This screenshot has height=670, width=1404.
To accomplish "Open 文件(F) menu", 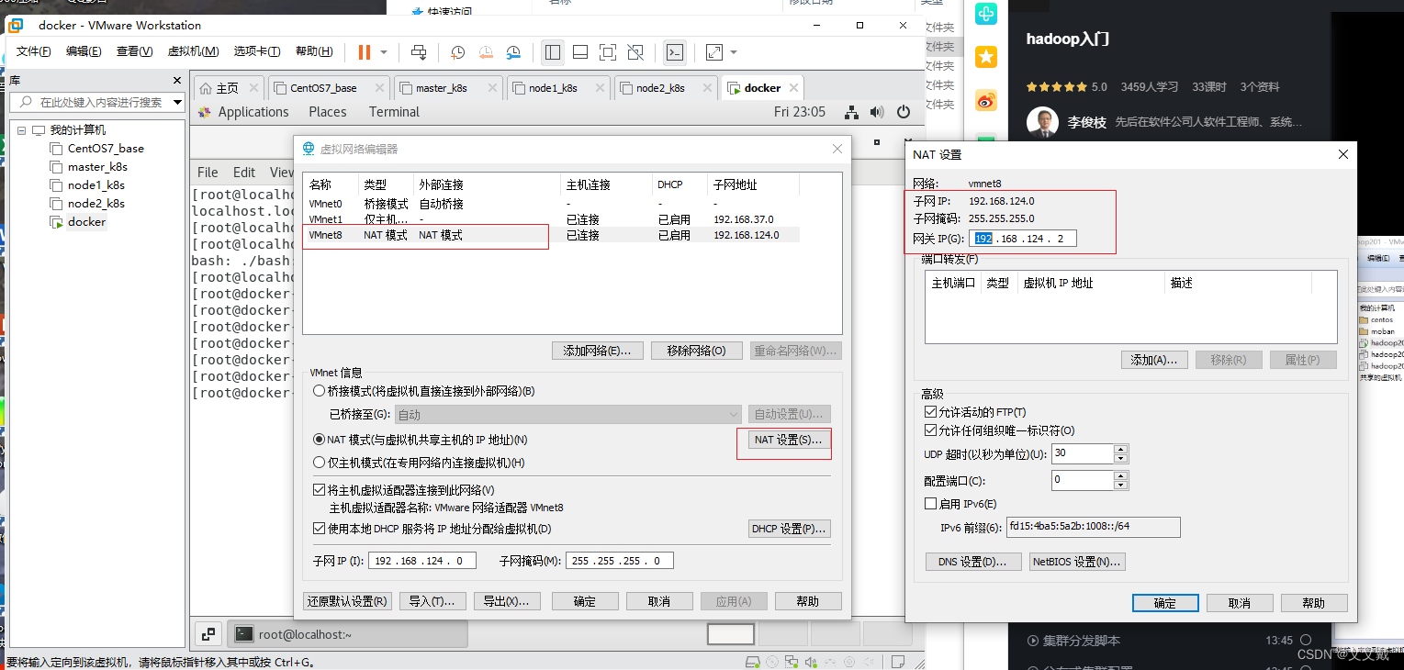I will coord(33,51).
